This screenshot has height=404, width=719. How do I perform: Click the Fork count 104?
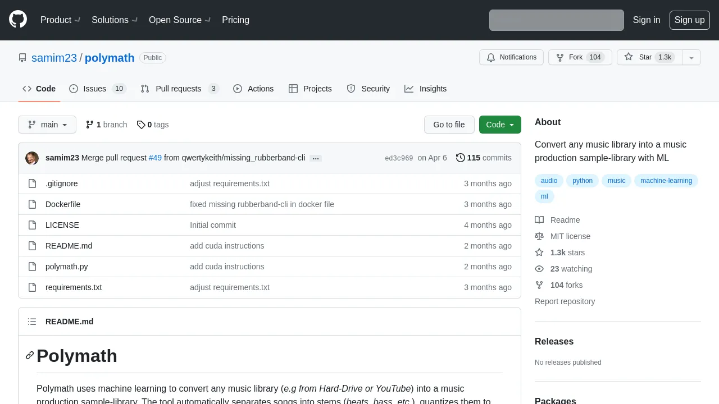click(x=595, y=57)
